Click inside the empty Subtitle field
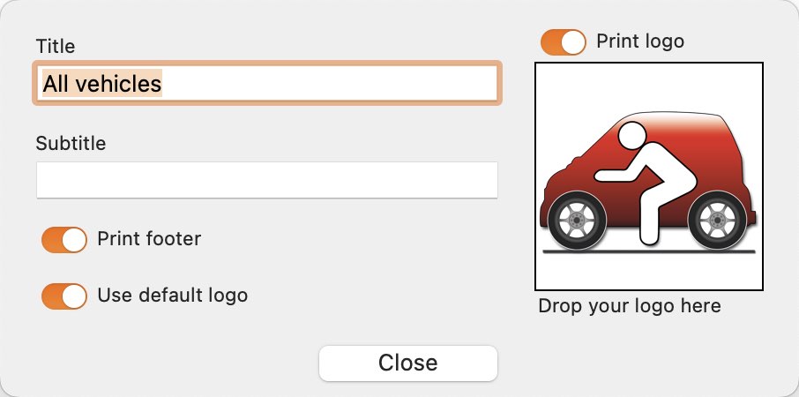 point(267,179)
